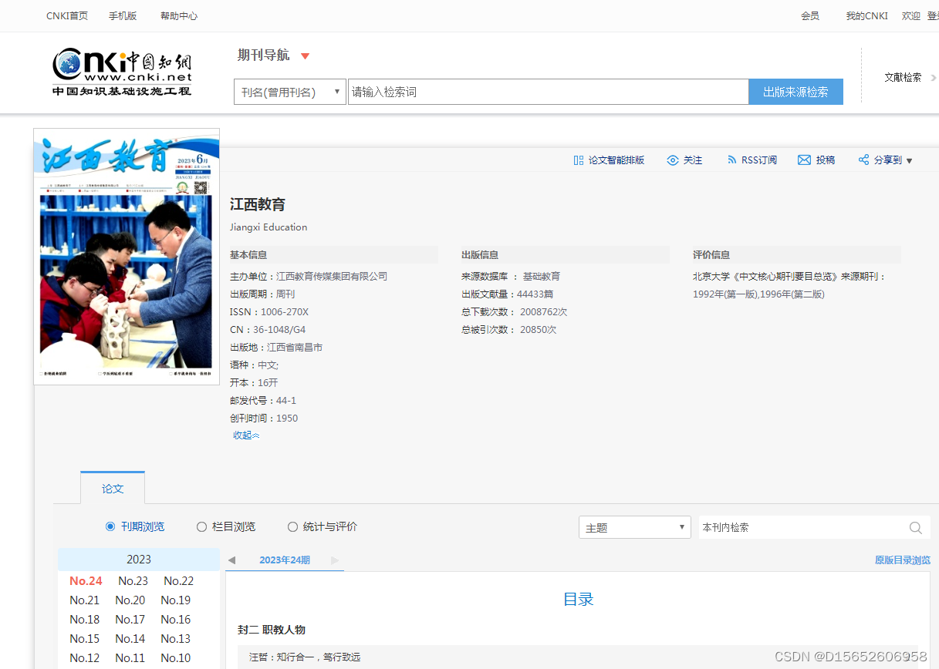
Task: Focus the 本刊内检索 input field
Action: click(802, 527)
